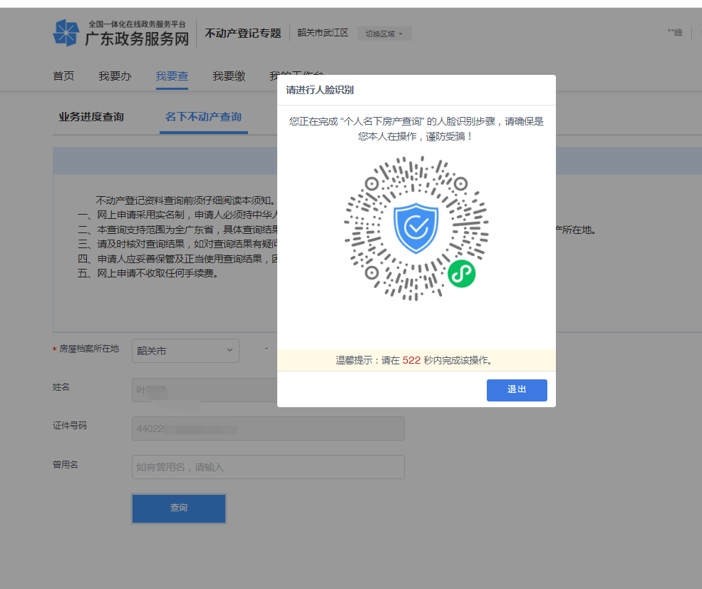Click the green WeChat mini program icon
The height and width of the screenshot is (589, 702).
click(x=461, y=274)
